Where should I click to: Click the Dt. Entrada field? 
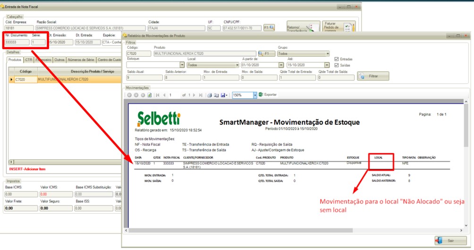88,43
